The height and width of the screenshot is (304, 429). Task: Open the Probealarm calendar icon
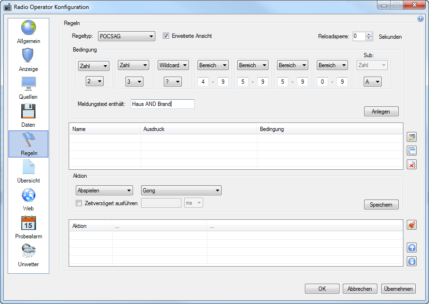28,223
